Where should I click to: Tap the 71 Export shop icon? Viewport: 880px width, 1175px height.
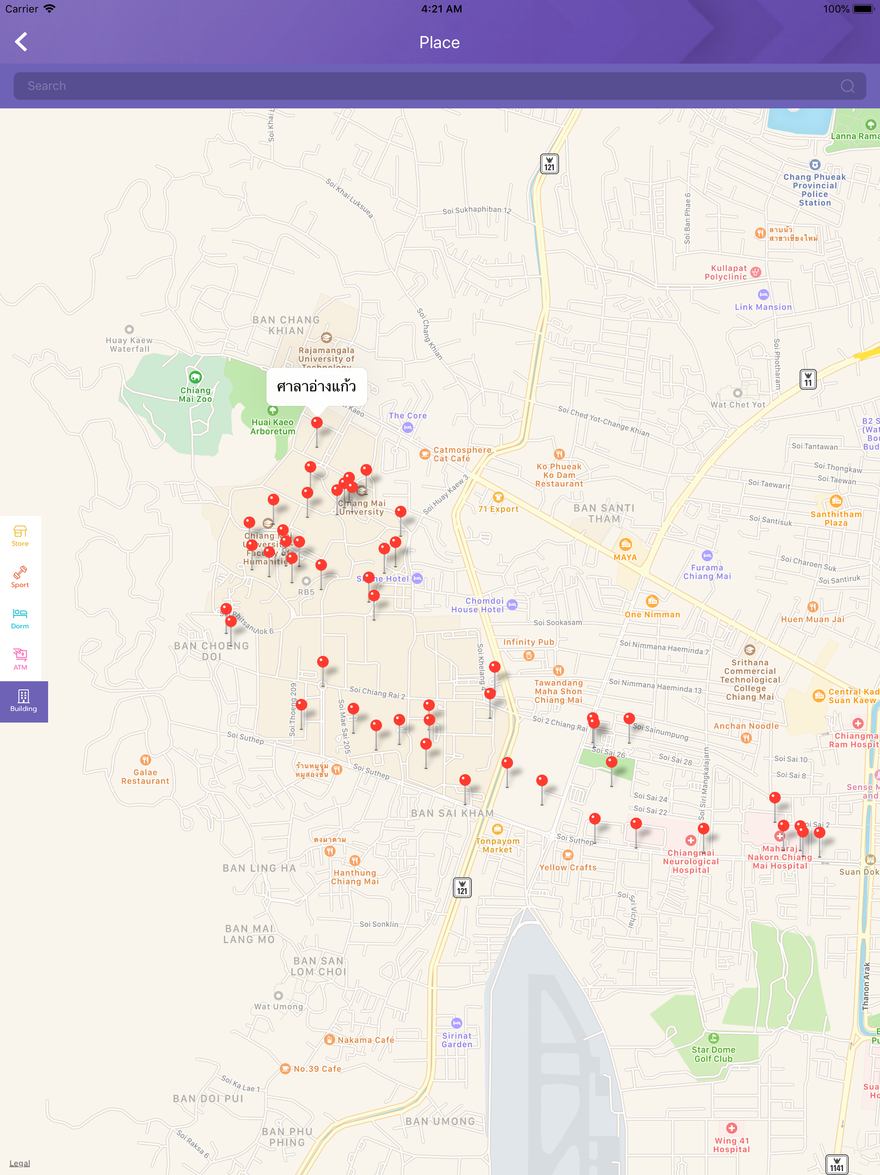click(498, 497)
